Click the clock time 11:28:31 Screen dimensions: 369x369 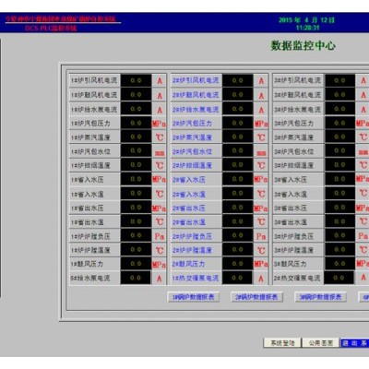(x=307, y=28)
